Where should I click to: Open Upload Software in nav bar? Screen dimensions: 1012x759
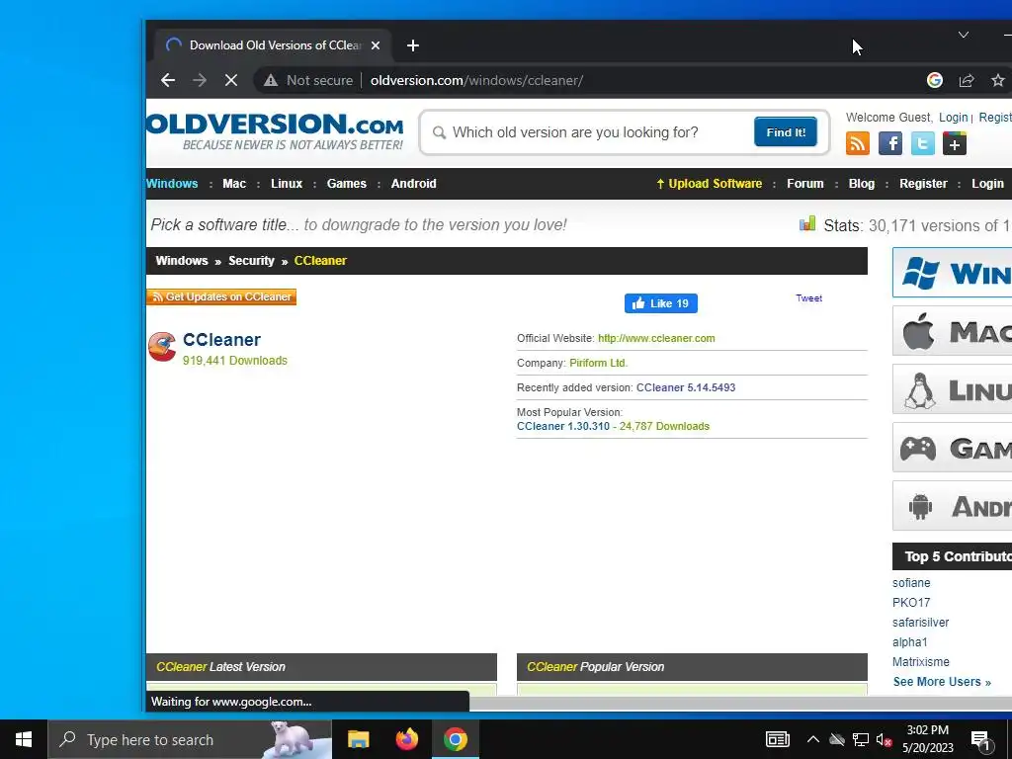point(709,183)
